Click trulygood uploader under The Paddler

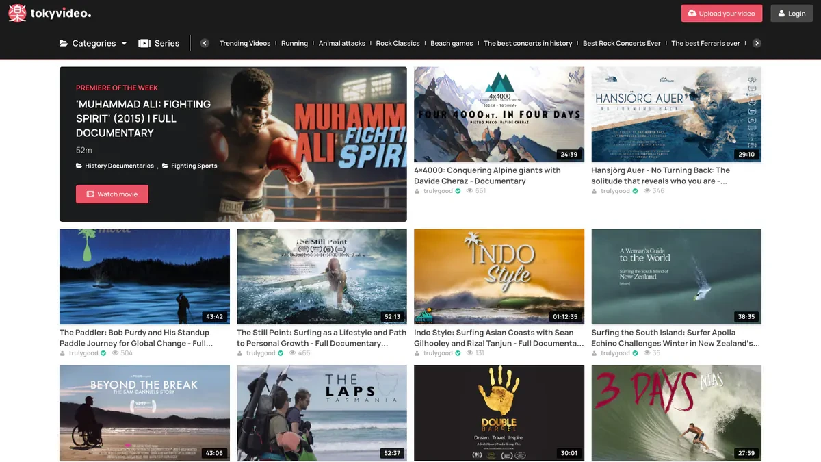click(x=83, y=353)
